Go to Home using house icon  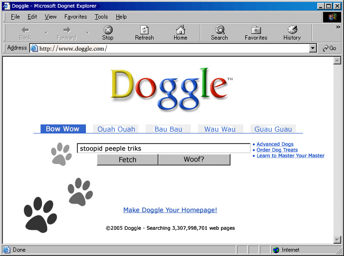click(180, 30)
